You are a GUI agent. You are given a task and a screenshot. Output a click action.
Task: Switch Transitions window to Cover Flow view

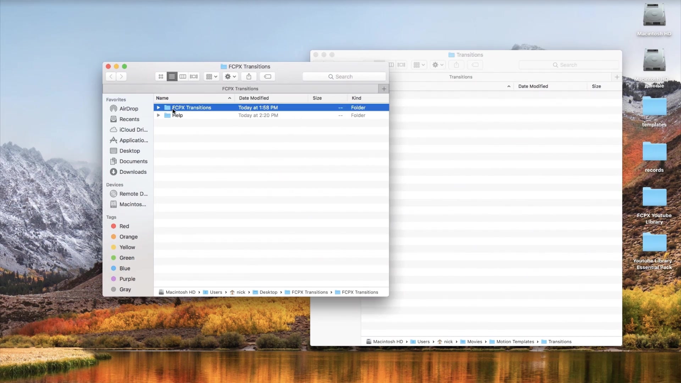point(401,65)
